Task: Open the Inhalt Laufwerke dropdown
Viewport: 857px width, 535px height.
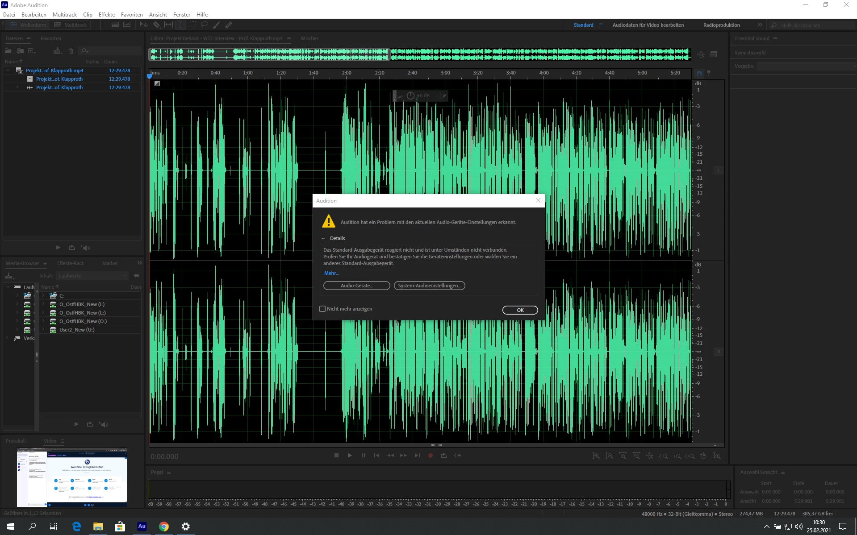Action: coord(92,276)
